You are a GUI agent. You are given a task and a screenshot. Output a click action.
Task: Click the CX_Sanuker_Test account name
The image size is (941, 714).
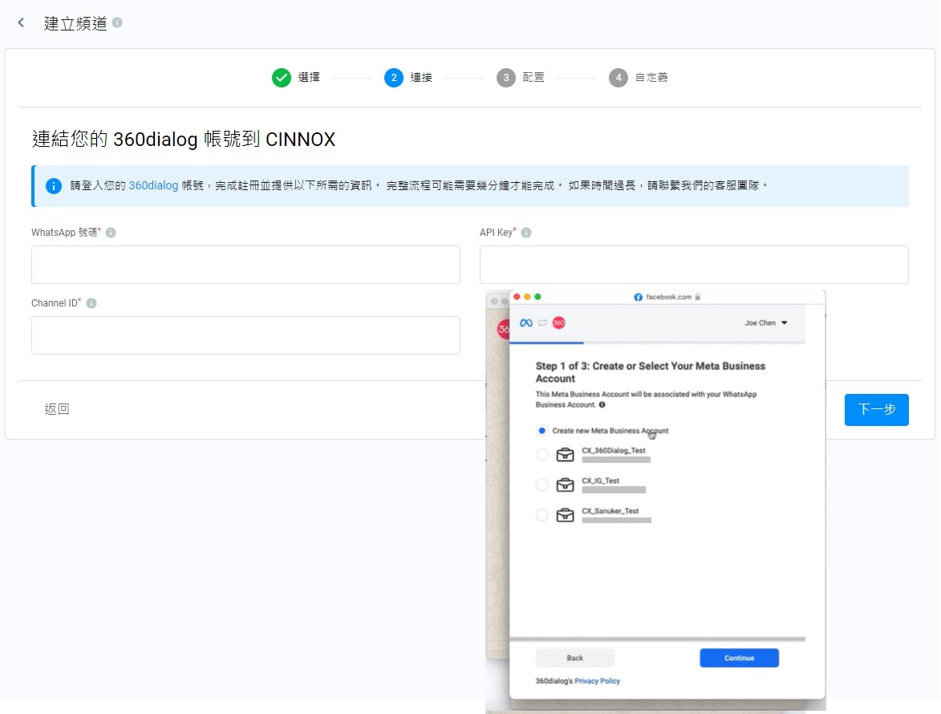(610, 511)
